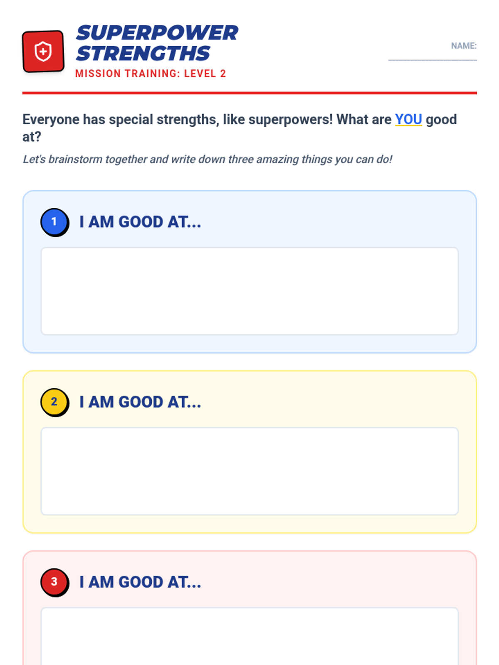Click the yellow number 2 badge
This screenshot has height=665, width=499.
pyautogui.click(x=54, y=402)
